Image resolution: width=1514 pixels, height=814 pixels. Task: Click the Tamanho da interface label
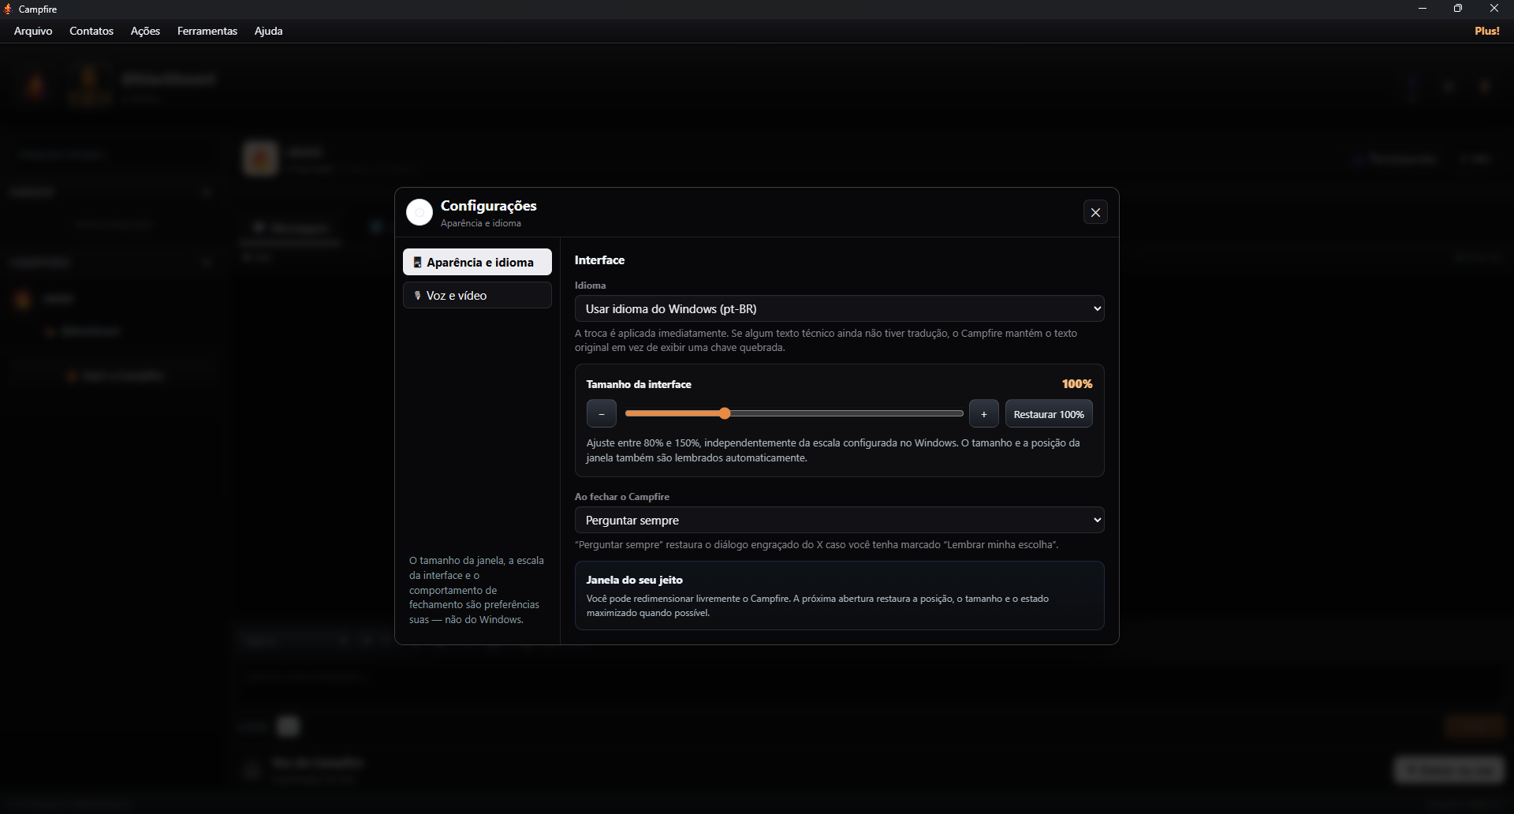pos(639,384)
